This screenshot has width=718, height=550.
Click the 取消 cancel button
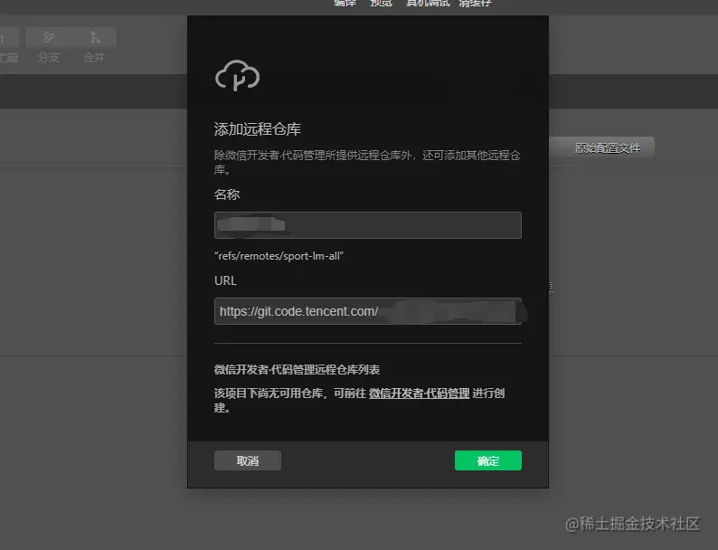click(x=247, y=460)
